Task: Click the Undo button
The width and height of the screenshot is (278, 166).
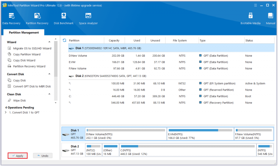Action: pos(43,156)
